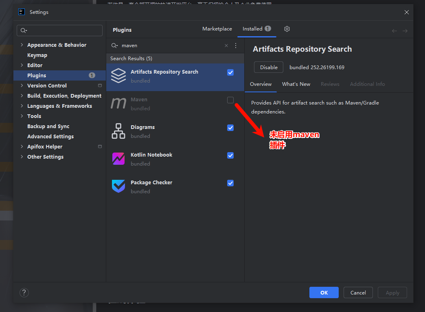Clear the maven plugin search text

click(x=226, y=46)
